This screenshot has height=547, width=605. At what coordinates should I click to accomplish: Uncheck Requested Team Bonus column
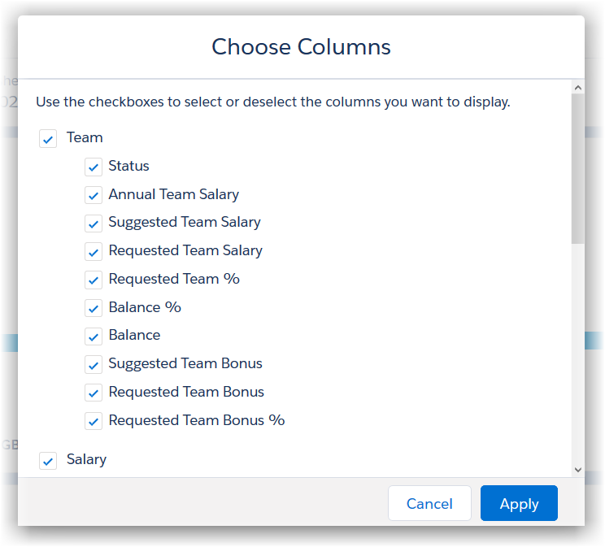coord(94,393)
